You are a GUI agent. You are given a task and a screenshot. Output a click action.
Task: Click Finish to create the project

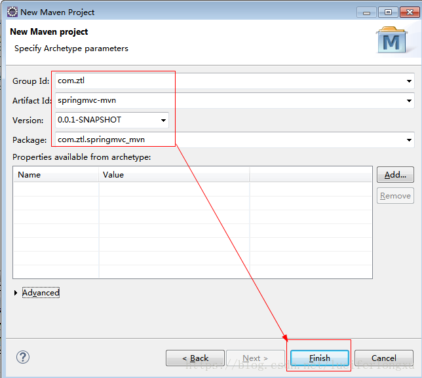[x=320, y=358]
